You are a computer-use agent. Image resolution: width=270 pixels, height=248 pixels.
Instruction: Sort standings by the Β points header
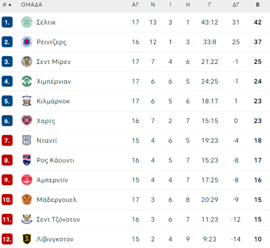[258, 5]
